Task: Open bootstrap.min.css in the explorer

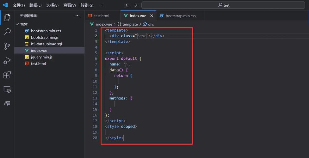Action: click(x=49, y=31)
